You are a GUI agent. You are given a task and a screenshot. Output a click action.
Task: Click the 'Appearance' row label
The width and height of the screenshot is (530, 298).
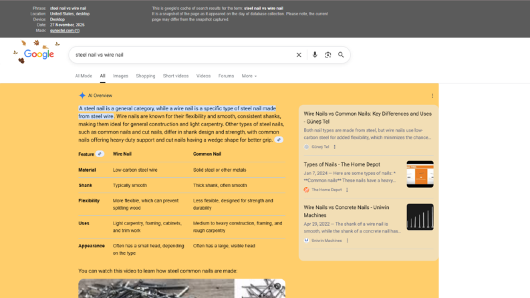92,246
